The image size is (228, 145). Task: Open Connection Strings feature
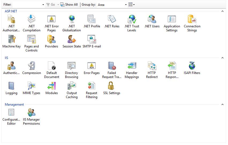pyautogui.click(x=192, y=23)
